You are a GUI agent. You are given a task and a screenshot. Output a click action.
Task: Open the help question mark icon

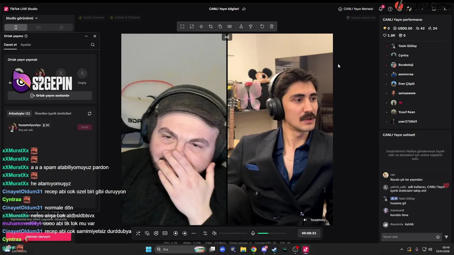pyautogui.click(x=390, y=9)
